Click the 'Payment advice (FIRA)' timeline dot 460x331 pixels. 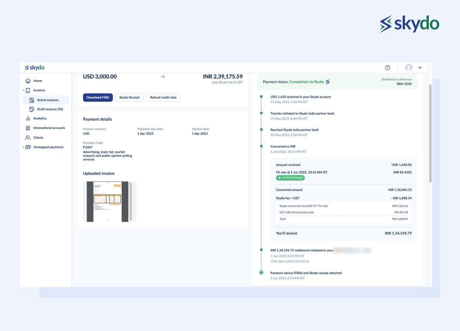261,273
